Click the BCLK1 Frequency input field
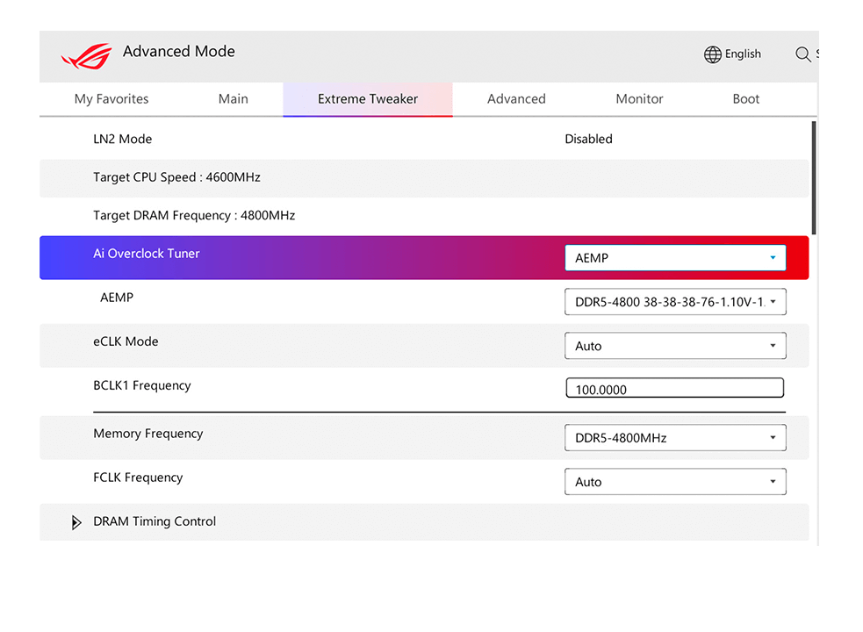This screenshot has height=632, width=863. click(x=674, y=389)
